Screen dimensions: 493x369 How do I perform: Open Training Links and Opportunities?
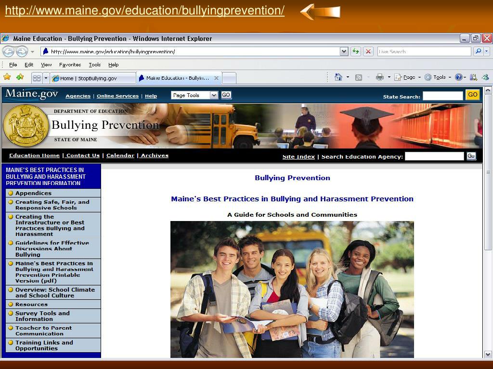tap(53, 345)
